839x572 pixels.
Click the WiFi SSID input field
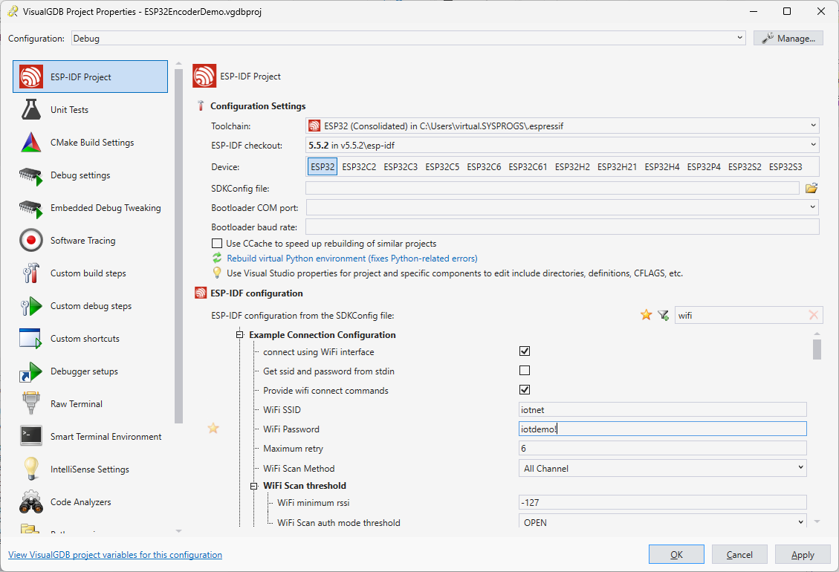[x=661, y=409]
